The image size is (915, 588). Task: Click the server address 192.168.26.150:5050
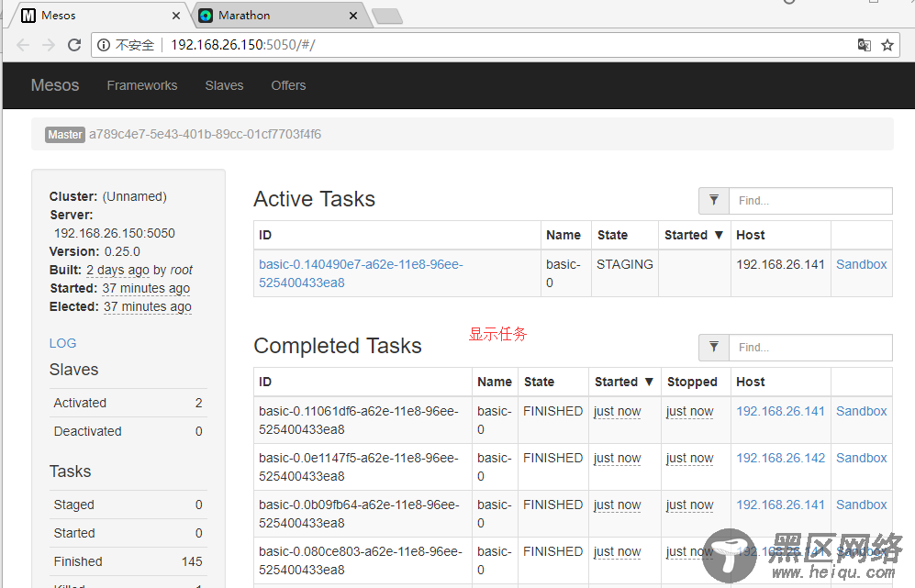(115, 233)
